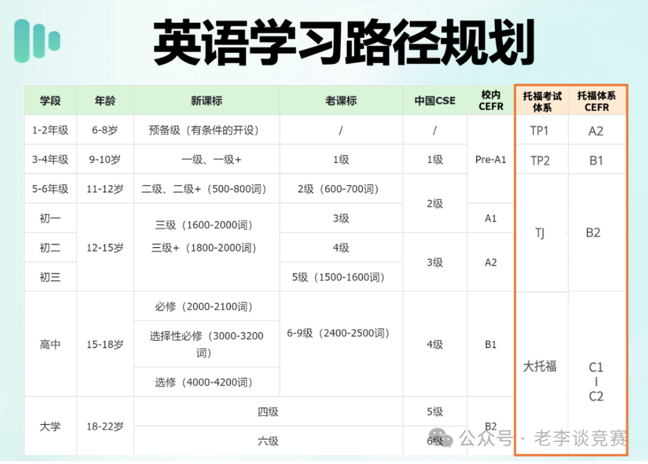Viewport: 648px width, 464px height.
Task: Click the 六级 cell
Action: [268, 441]
